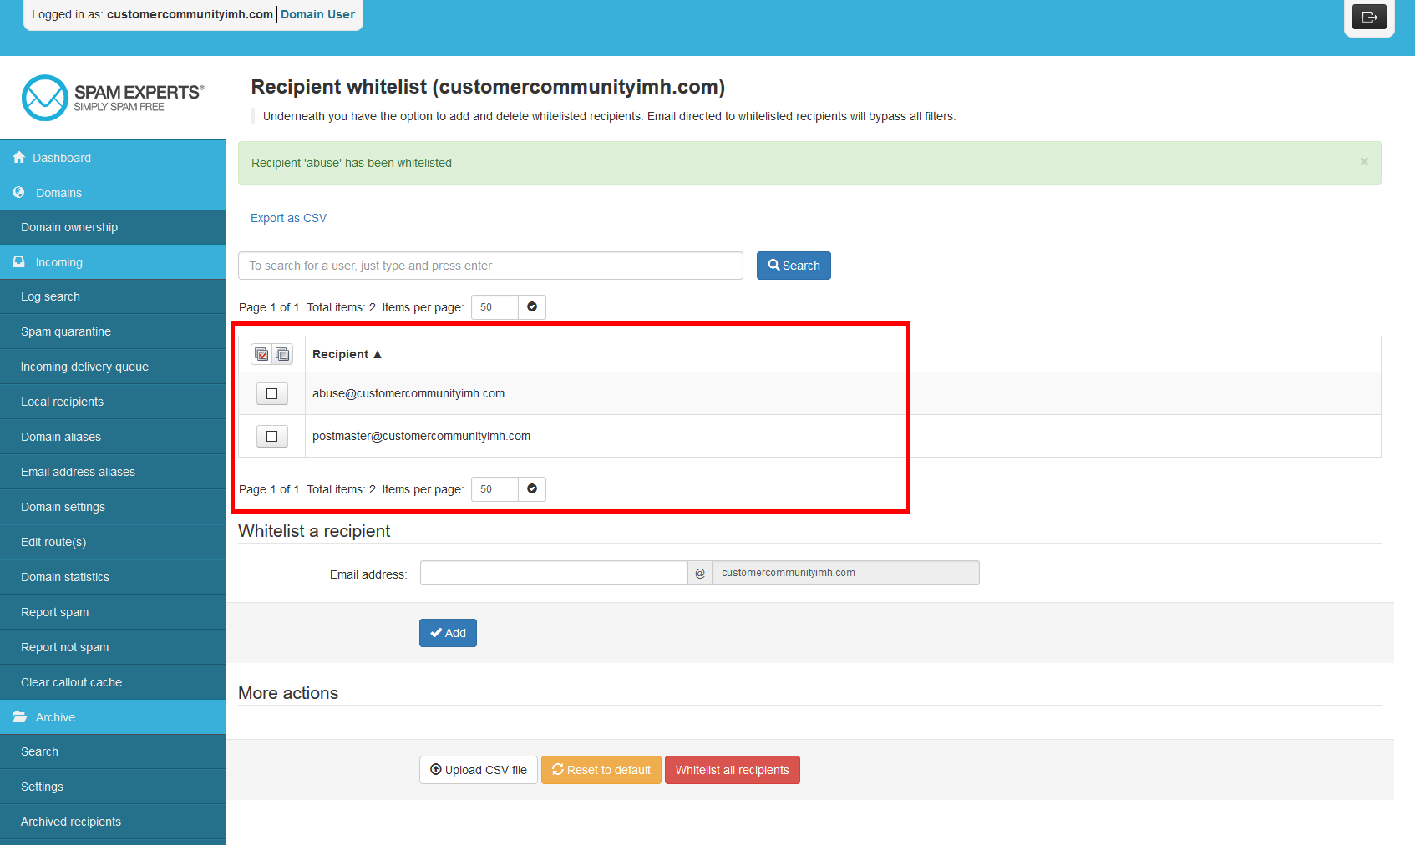Open the bottom items per page dropdown

[532, 489]
